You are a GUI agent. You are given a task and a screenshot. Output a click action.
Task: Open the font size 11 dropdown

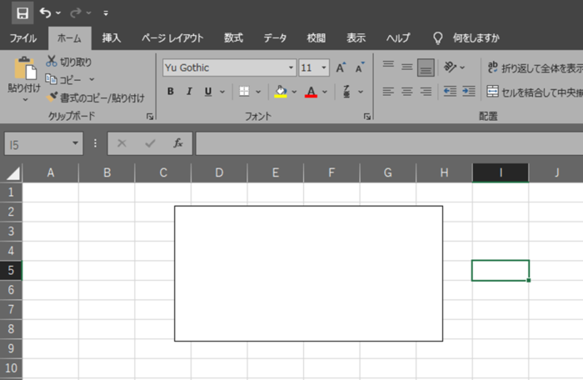click(x=324, y=67)
